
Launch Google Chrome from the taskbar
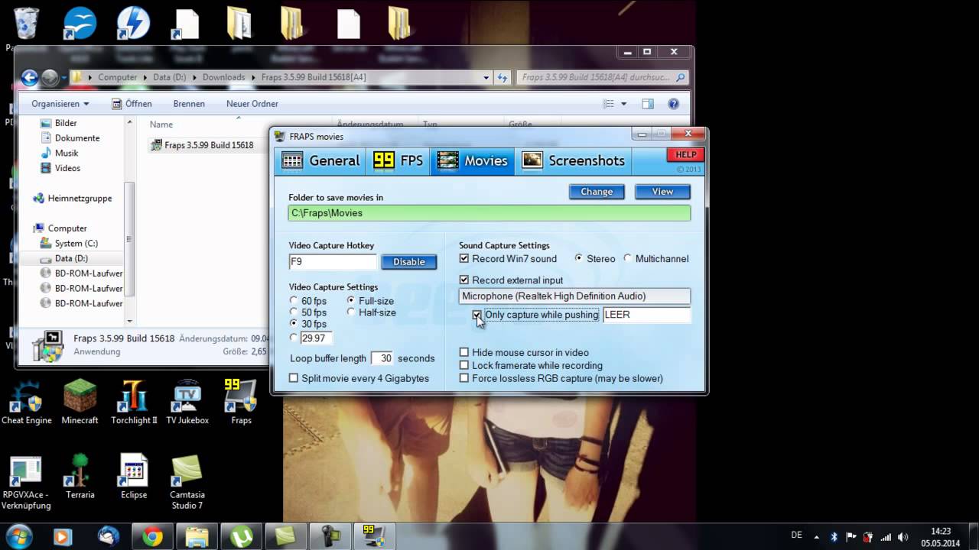click(x=152, y=537)
